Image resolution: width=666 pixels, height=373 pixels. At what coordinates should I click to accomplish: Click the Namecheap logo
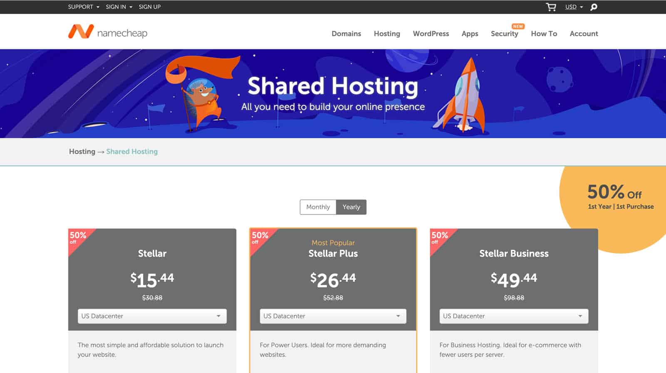108,32
